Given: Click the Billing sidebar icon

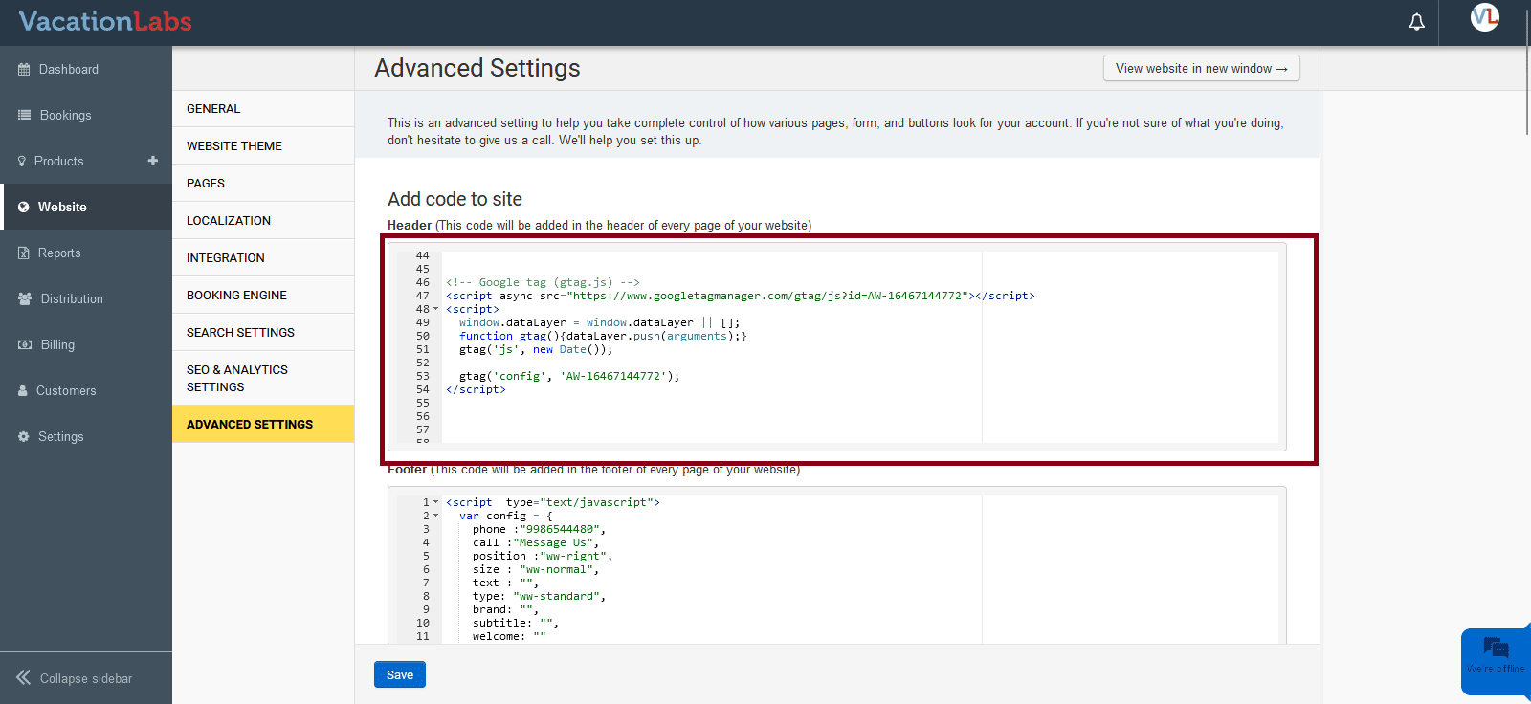Looking at the screenshot, I should tap(25, 345).
